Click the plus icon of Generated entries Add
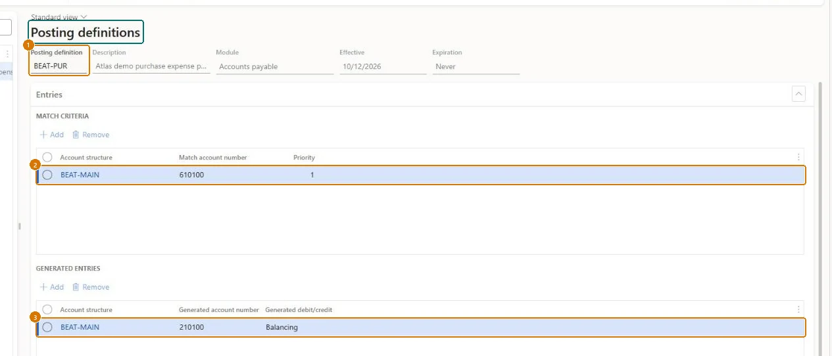The height and width of the screenshot is (356, 832). coord(43,287)
